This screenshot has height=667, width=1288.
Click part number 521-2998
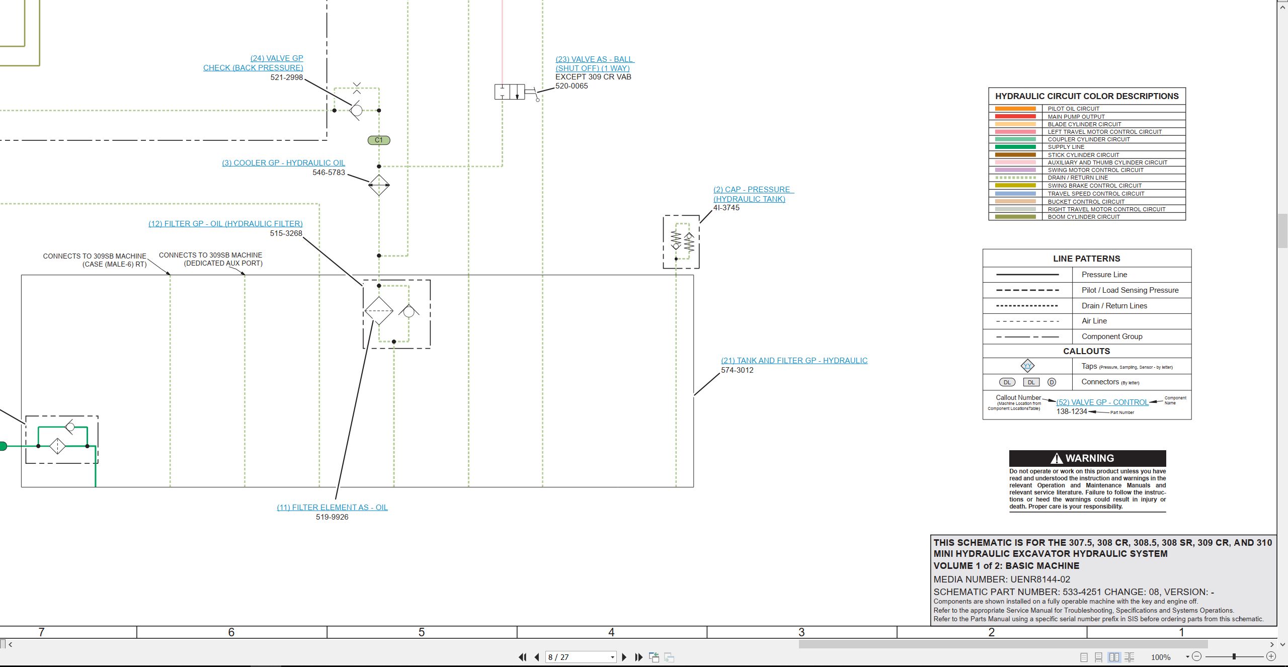click(x=287, y=77)
